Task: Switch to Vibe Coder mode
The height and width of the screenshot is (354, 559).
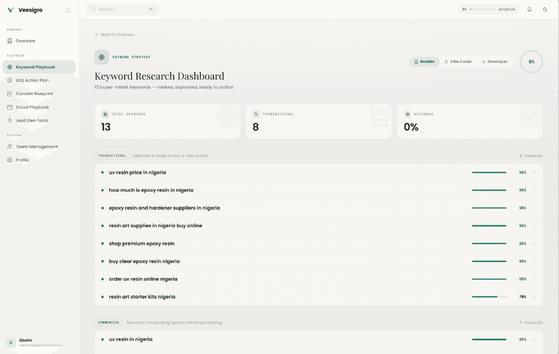Action: point(458,62)
